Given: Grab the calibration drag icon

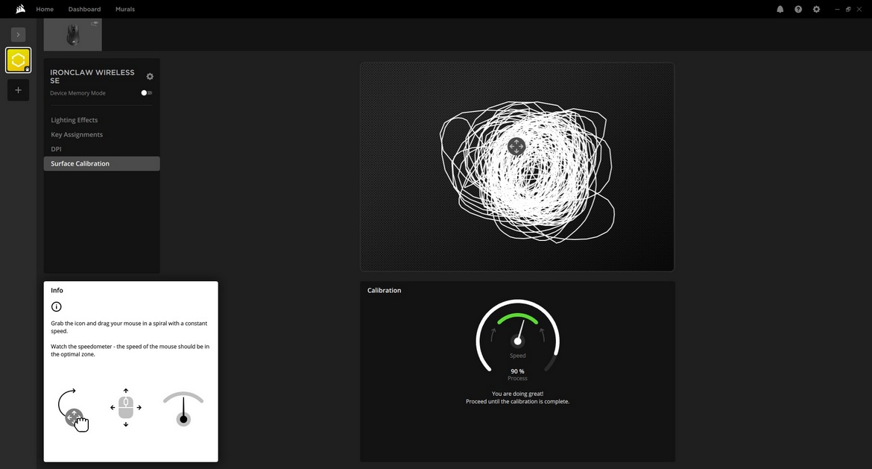Looking at the screenshot, I should [516, 146].
